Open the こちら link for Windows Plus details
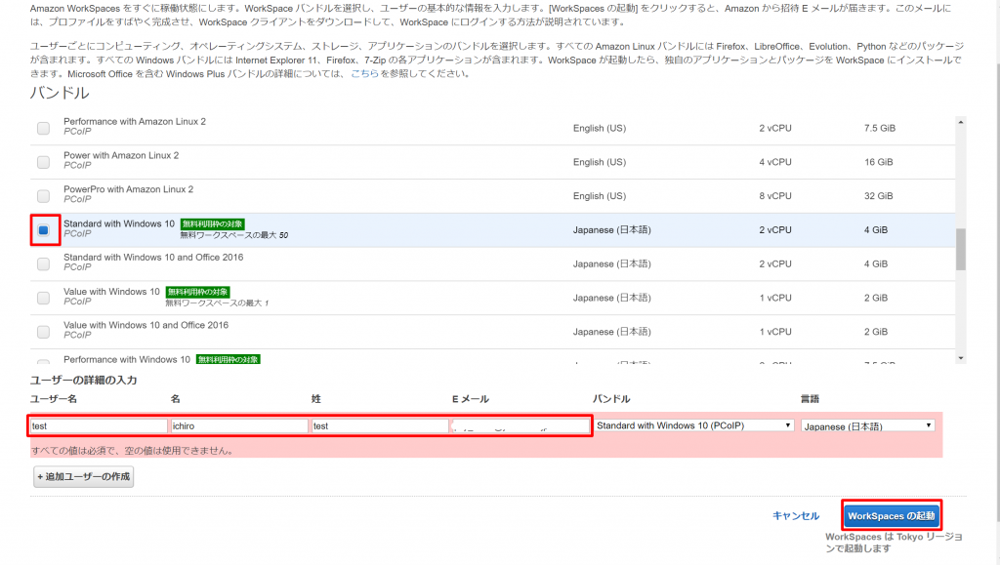1000x565 pixels. click(x=365, y=74)
